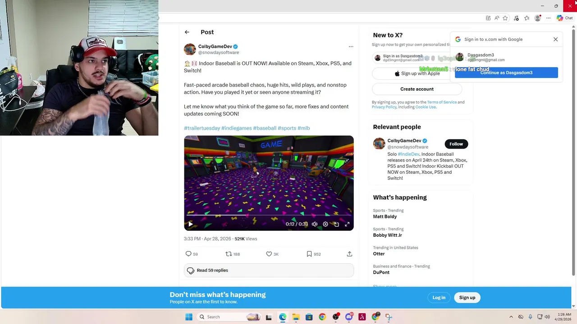Open #indiegames hashtag
The image size is (577, 324).
(x=236, y=128)
